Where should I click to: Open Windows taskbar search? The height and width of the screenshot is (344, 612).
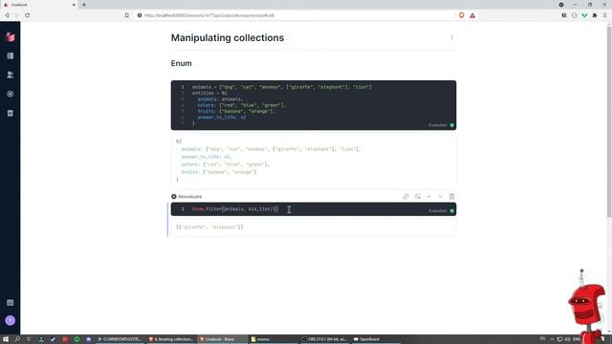[x=17, y=339]
